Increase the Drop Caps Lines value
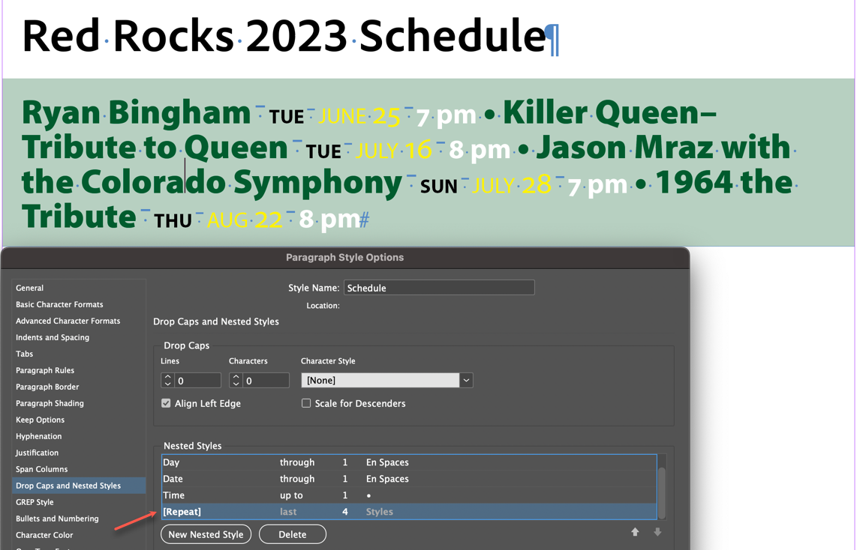This screenshot has width=857, height=550. [168, 376]
